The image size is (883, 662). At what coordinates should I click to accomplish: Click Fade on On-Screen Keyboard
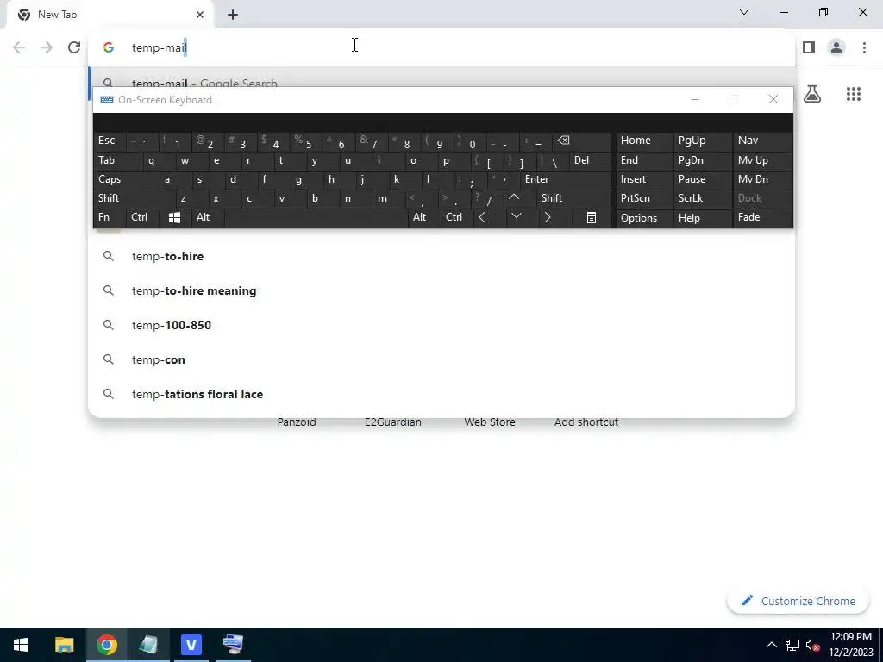click(762, 217)
